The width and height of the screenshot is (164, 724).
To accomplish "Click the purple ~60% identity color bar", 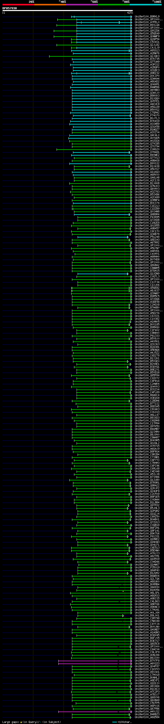I will pos(82,5).
